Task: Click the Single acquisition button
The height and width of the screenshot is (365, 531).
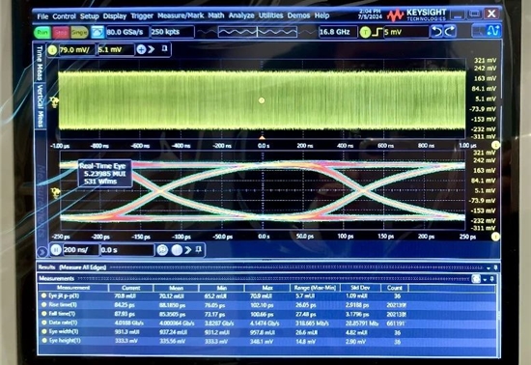Action: tap(79, 32)
